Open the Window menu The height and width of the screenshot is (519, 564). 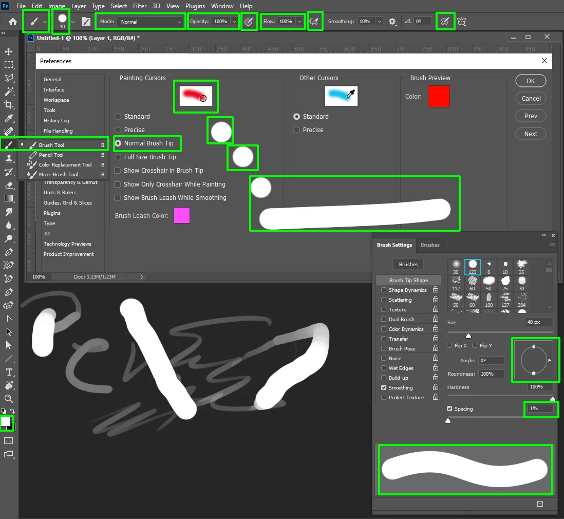[222, 6]
